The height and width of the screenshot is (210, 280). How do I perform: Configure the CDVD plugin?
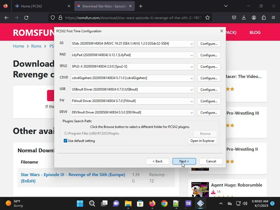point(209,78)
